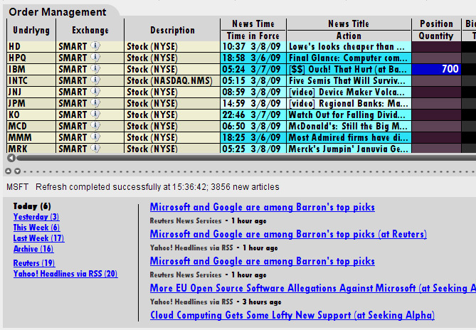
Task: Click 'Merck's Jumpin' Januvia Ge...' news title
Action: 349,149
